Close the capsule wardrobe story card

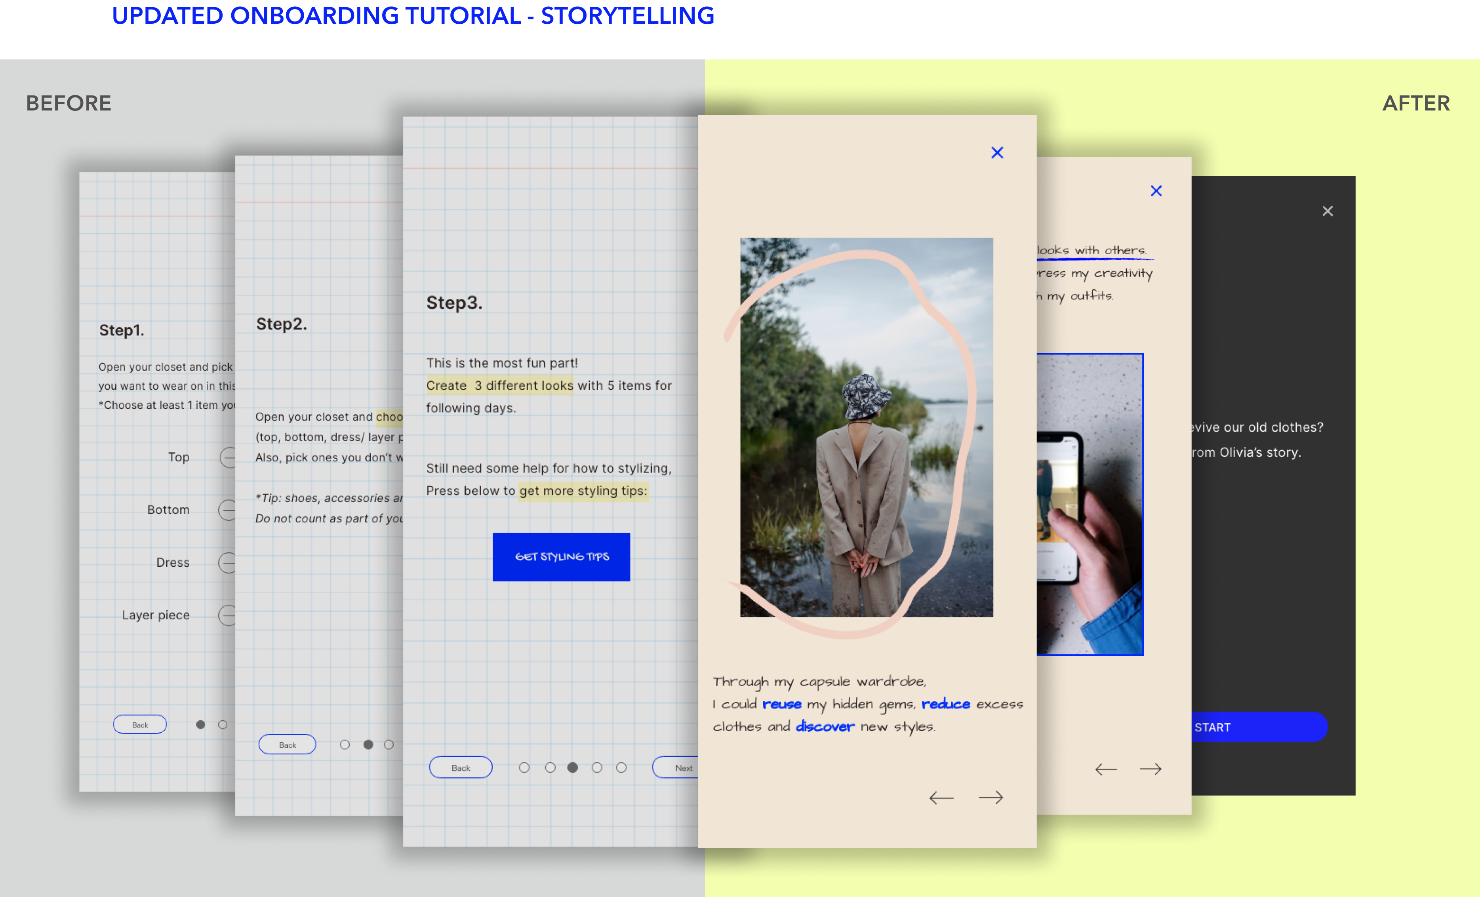coord(997,152)
